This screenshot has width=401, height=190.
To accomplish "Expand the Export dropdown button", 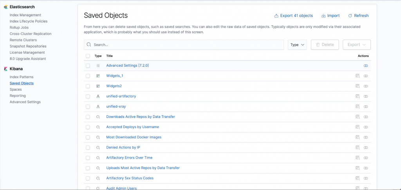I will coord(356,45).
